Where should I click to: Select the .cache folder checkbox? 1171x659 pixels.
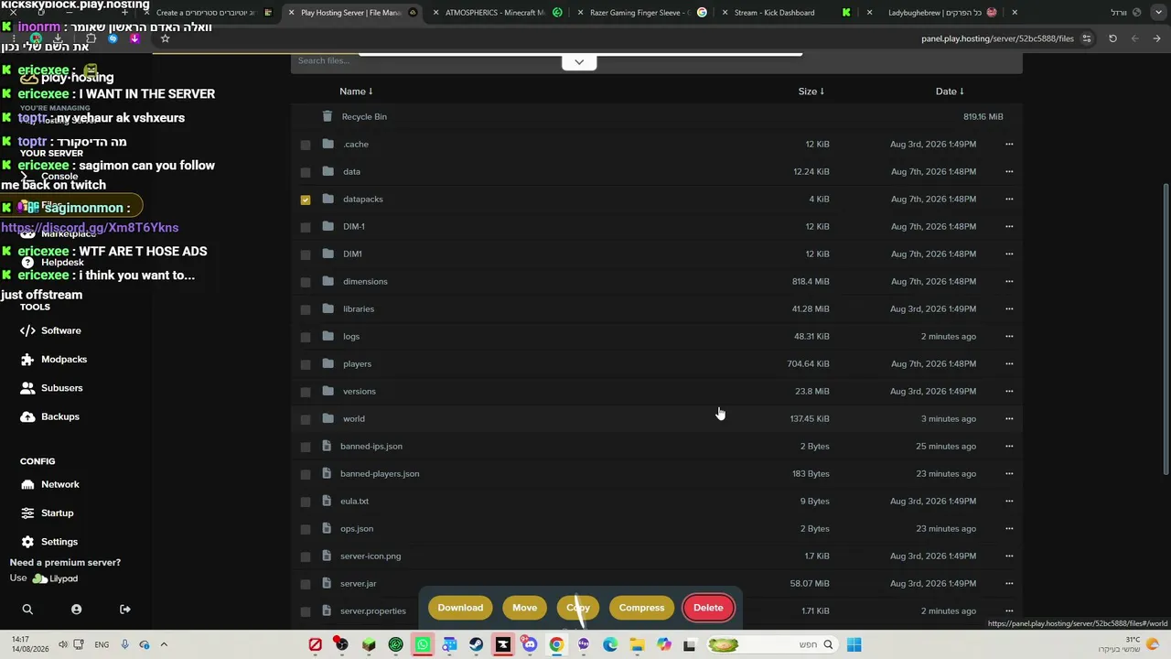[306, 145]
